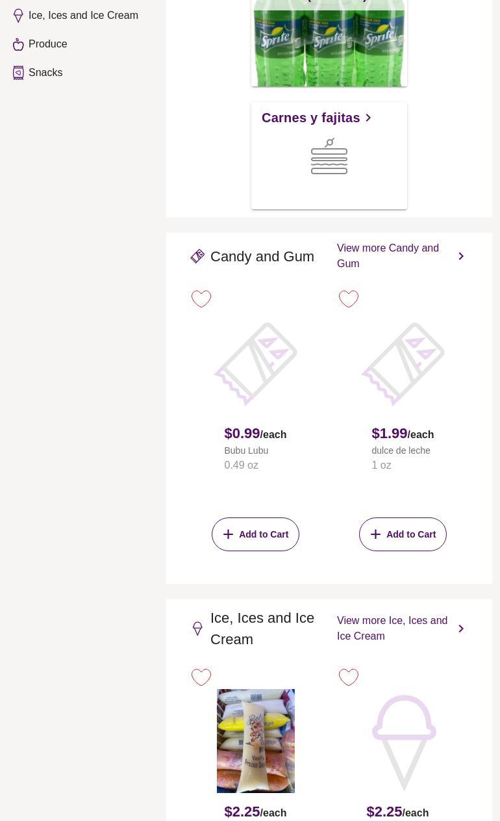The width and height of the screenshot is (500, 821).
Task: Add Bubu Lubu to cart
Action: coord(255,534)
